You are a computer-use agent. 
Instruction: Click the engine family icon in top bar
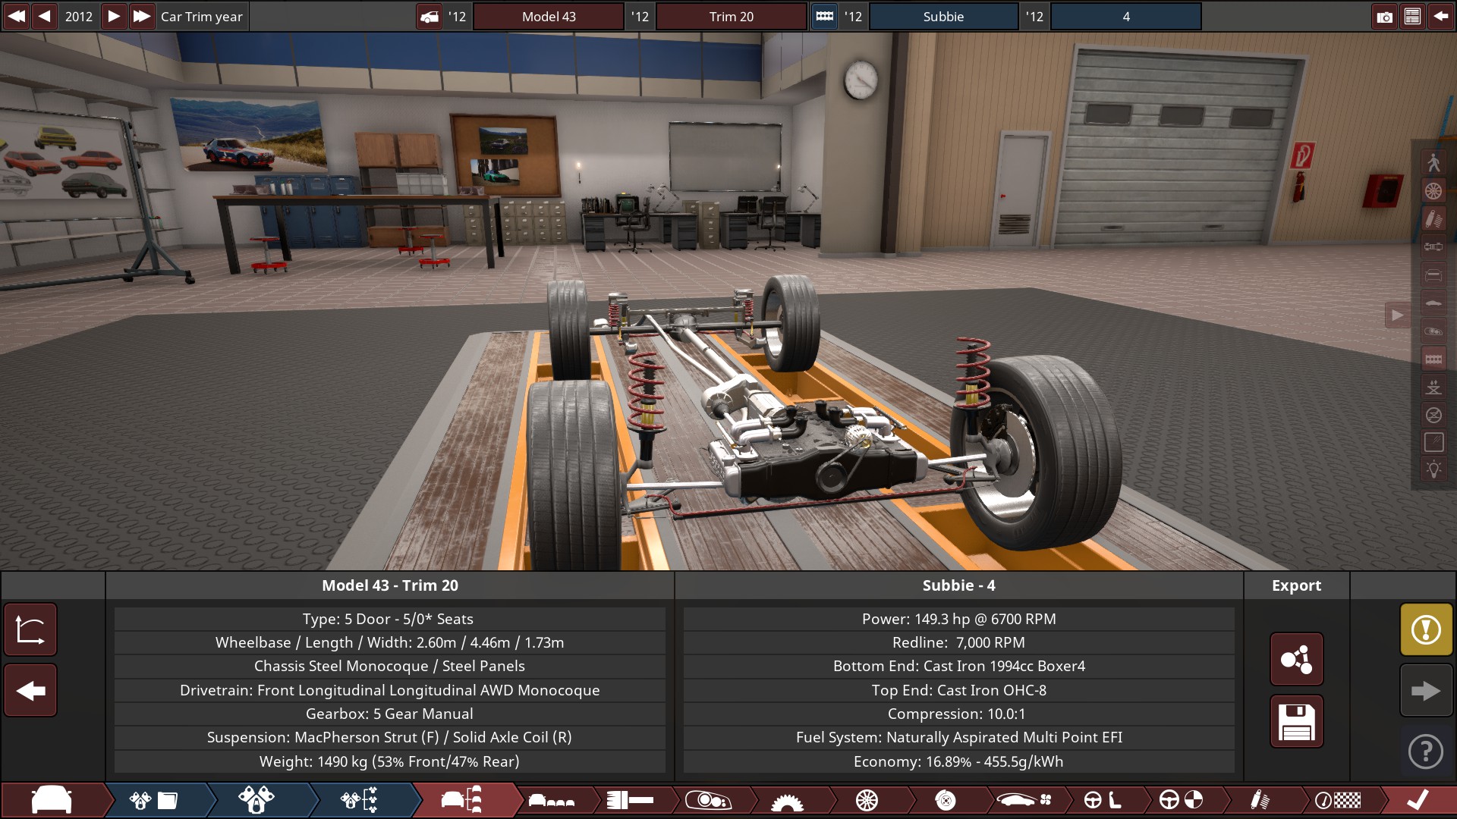(x=825, y=16)
